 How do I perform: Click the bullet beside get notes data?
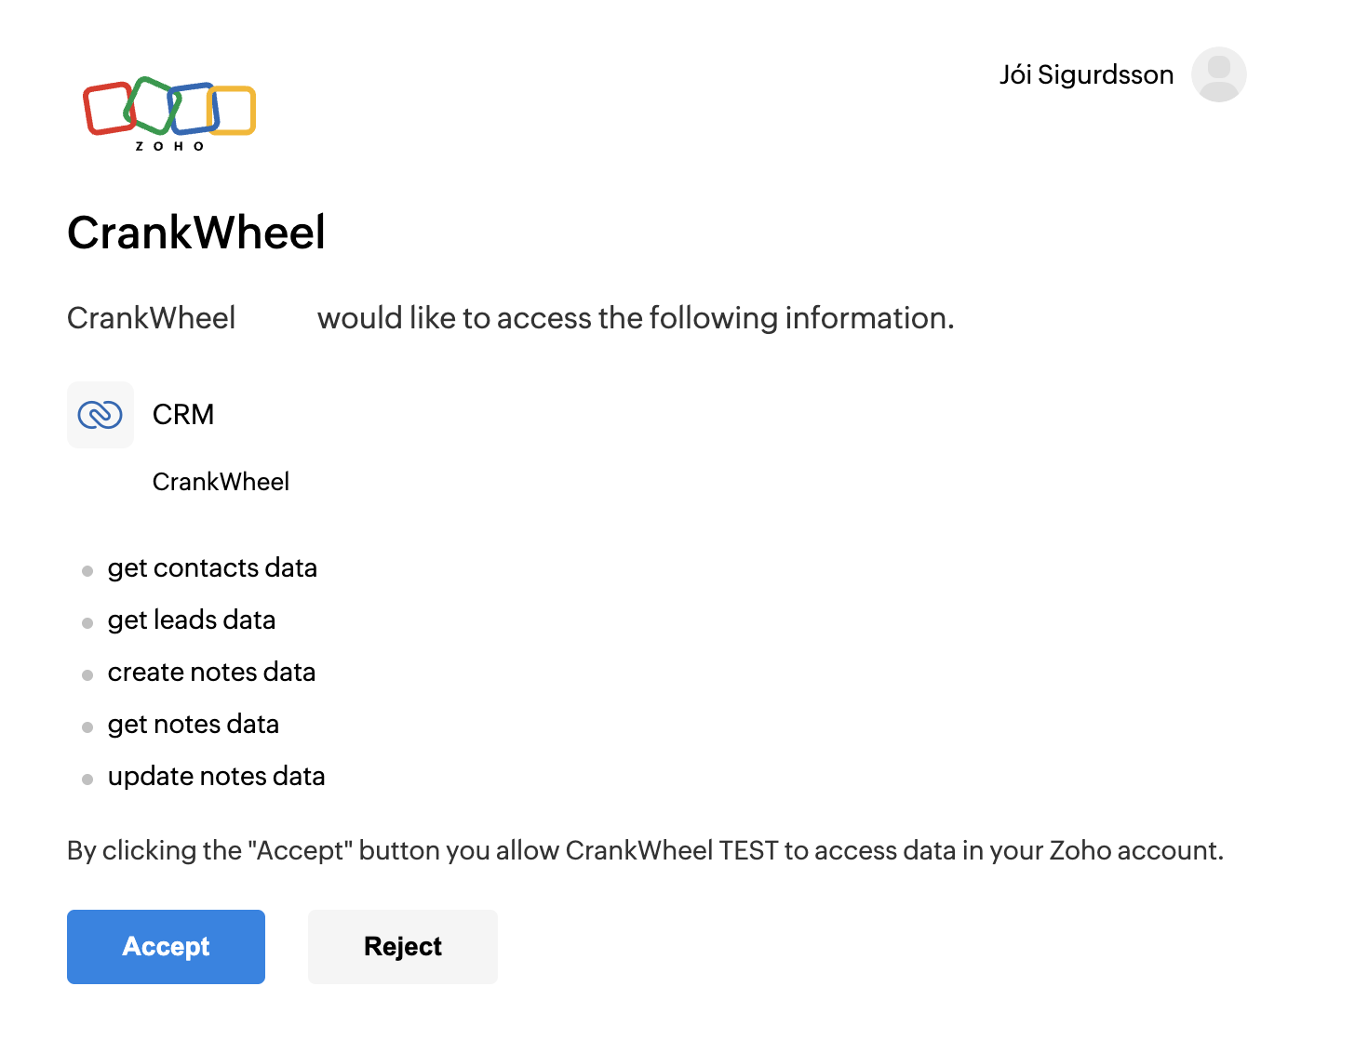point(87,727)
